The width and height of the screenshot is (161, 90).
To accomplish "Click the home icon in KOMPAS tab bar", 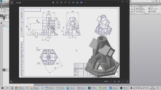I will [1, 3].
